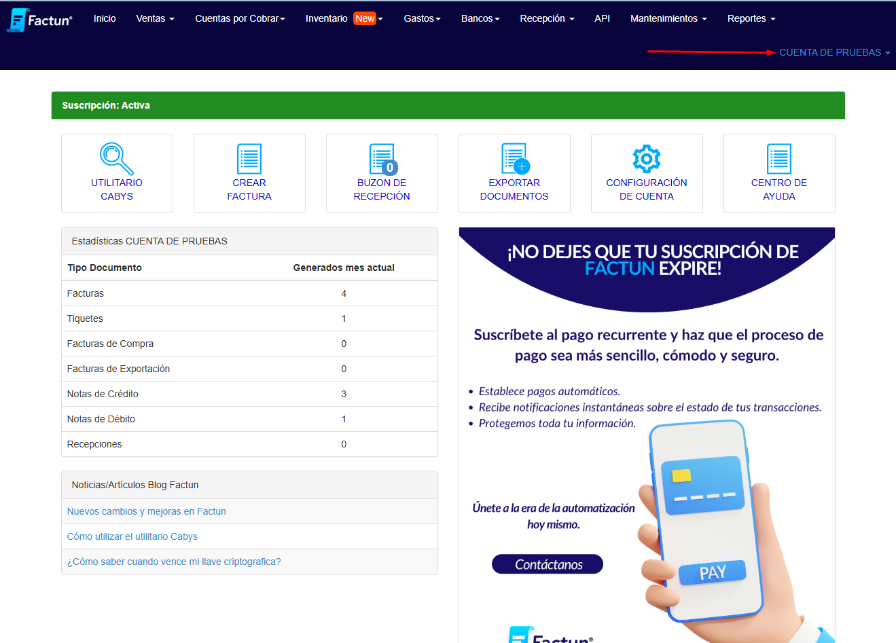
Task: Click the Contáctanos button in the banner
Action: coord(548,564)
